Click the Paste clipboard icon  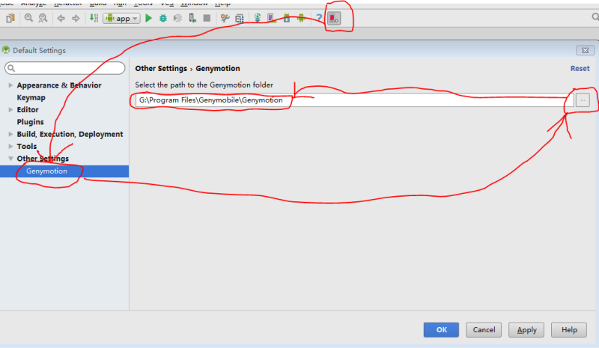click(x=10, y=18)
